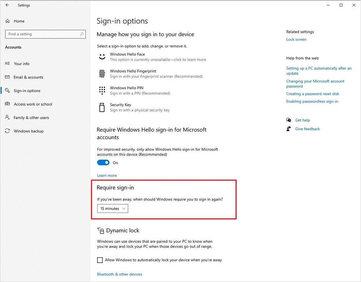Screen dimensions: 361x282
Task: Open the 15 minutes require sign-in dropdown
Action: [x=113, y=209]
